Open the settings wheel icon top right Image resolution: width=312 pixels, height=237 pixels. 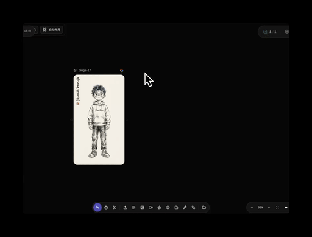(x=287, y=32)
